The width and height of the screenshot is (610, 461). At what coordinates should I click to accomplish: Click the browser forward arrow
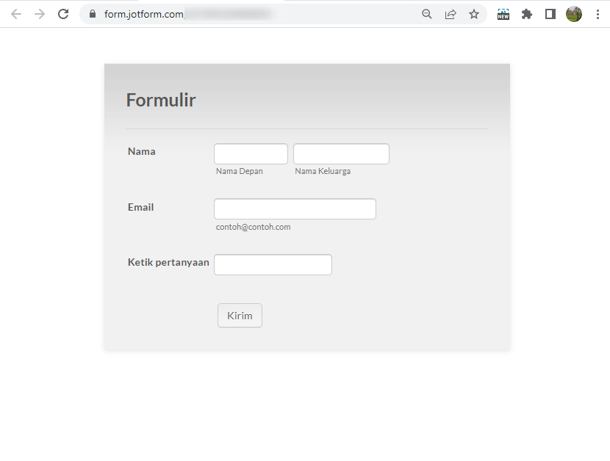coord(40,15)
